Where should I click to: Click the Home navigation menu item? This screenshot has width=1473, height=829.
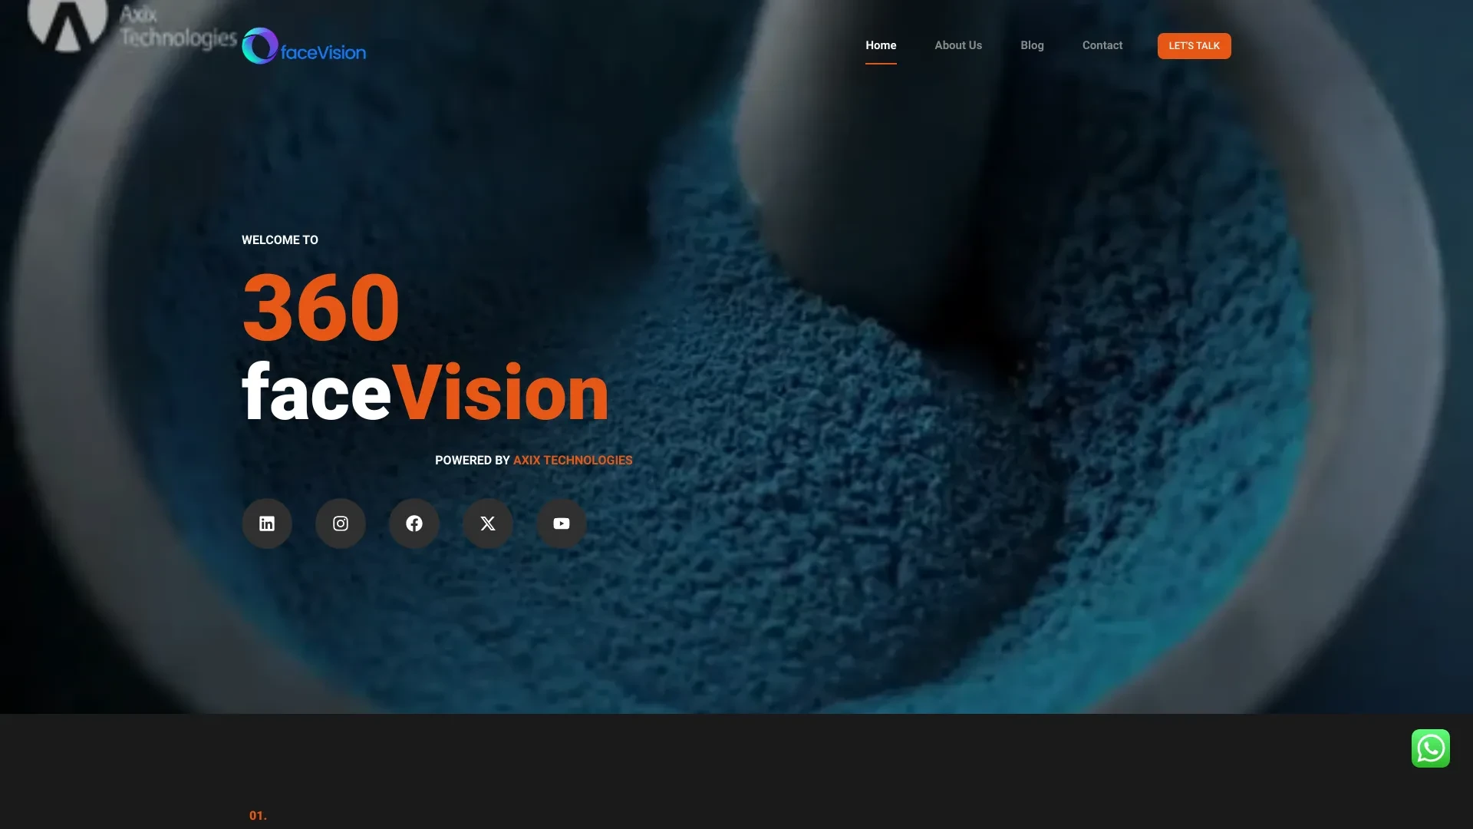880,45
